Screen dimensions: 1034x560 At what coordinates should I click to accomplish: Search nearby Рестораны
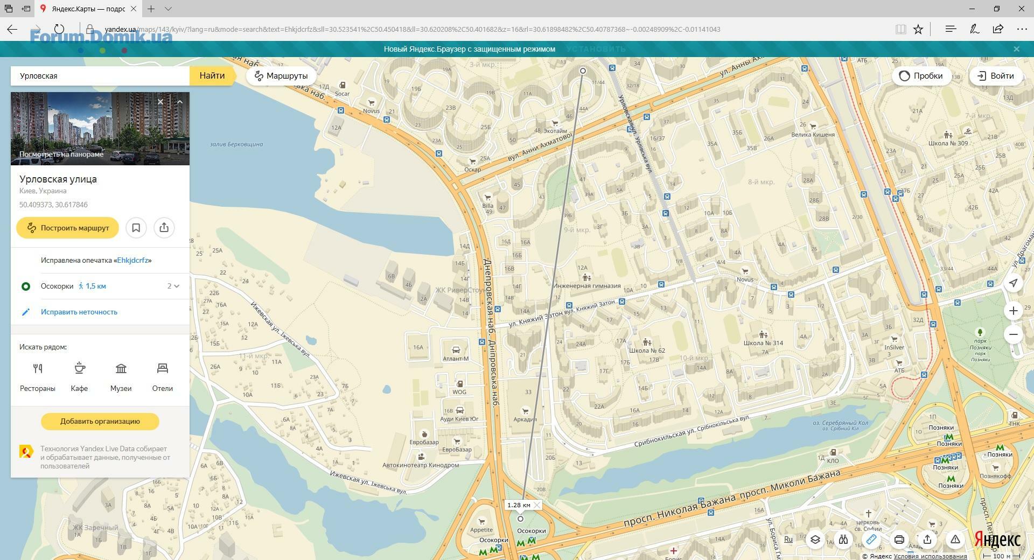tap(38, 376)
